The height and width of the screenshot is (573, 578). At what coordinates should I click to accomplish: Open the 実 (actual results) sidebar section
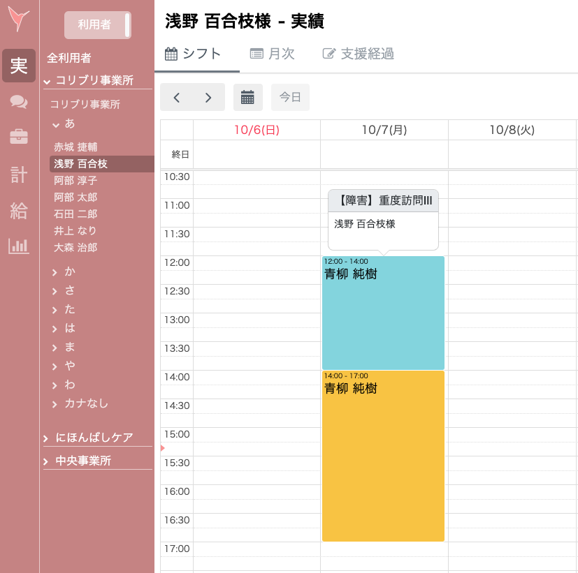(19, 66)
